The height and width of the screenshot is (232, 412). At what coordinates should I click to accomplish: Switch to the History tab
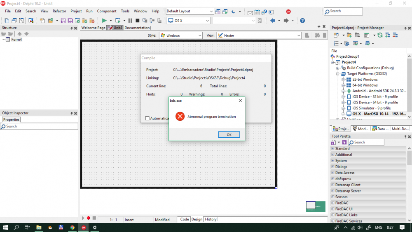[211, 219]
